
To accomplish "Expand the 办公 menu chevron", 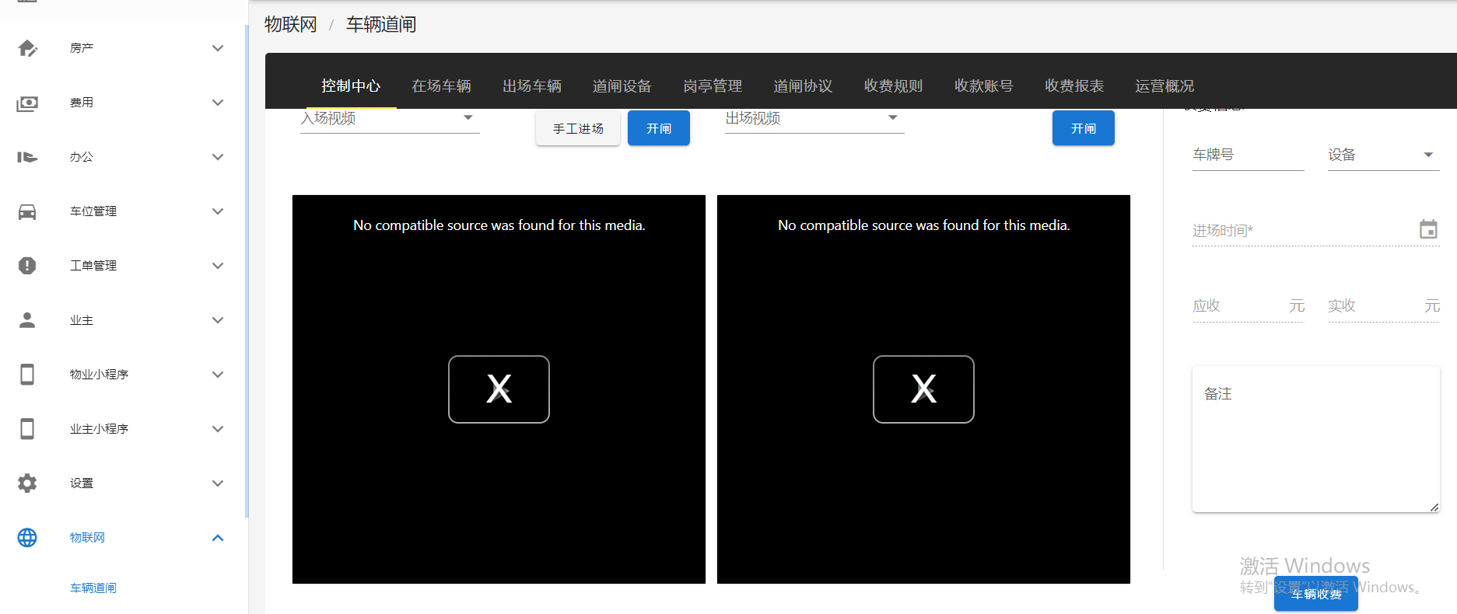I will click(218, 157).
